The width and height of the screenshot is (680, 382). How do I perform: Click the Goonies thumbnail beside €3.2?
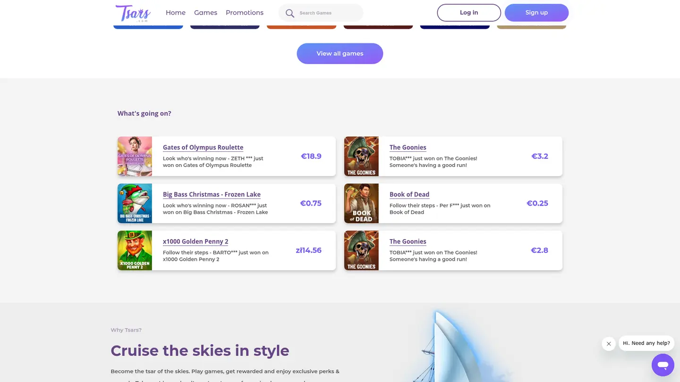(x=361, y=157)
